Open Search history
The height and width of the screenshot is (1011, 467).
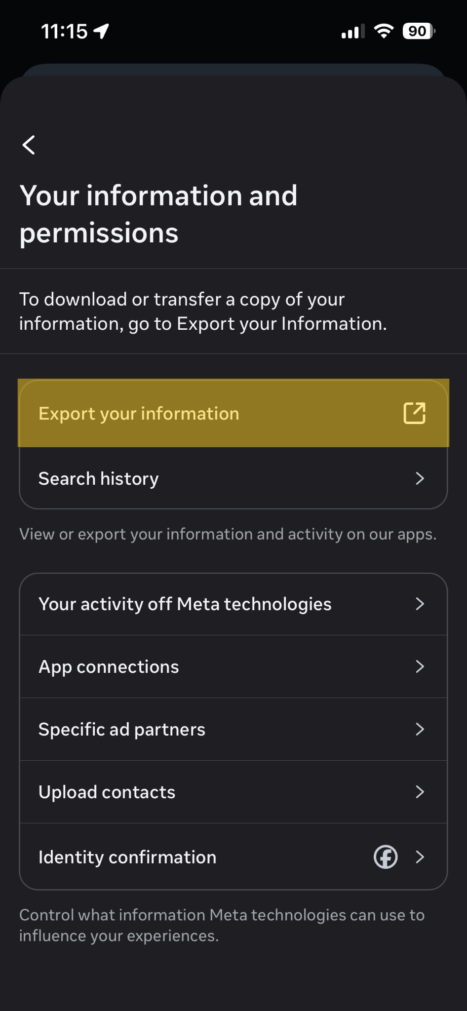click(233, 478)
